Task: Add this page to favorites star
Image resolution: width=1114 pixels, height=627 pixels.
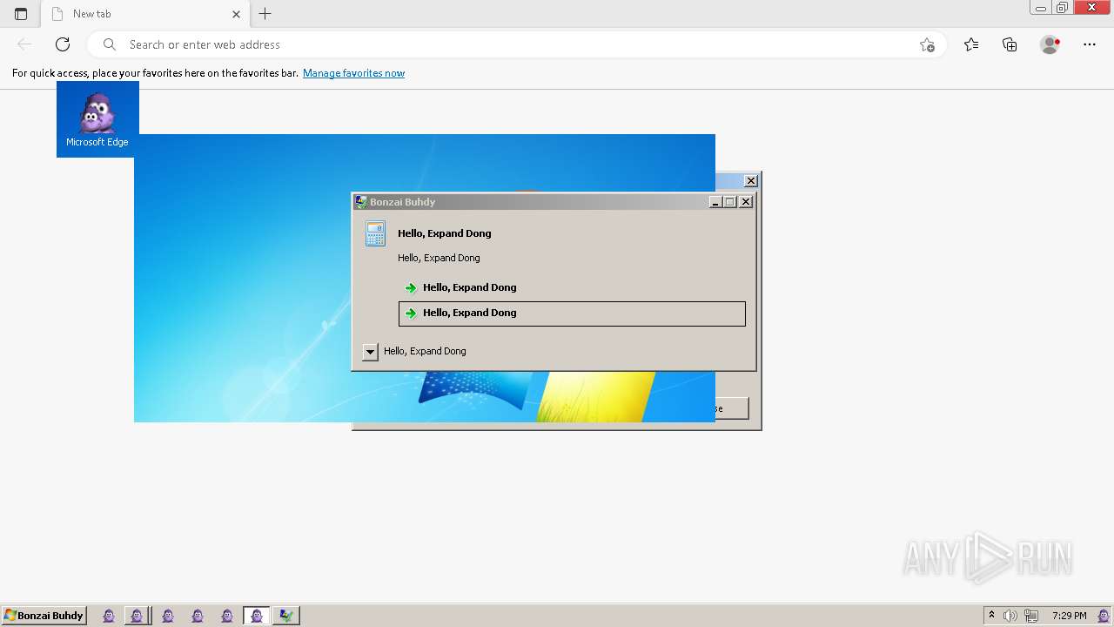Action: (927, 44)
